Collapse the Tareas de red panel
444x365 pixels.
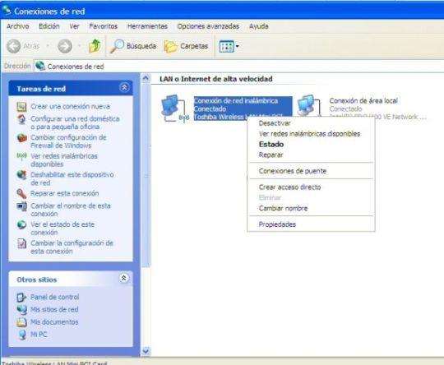point(124,88)
